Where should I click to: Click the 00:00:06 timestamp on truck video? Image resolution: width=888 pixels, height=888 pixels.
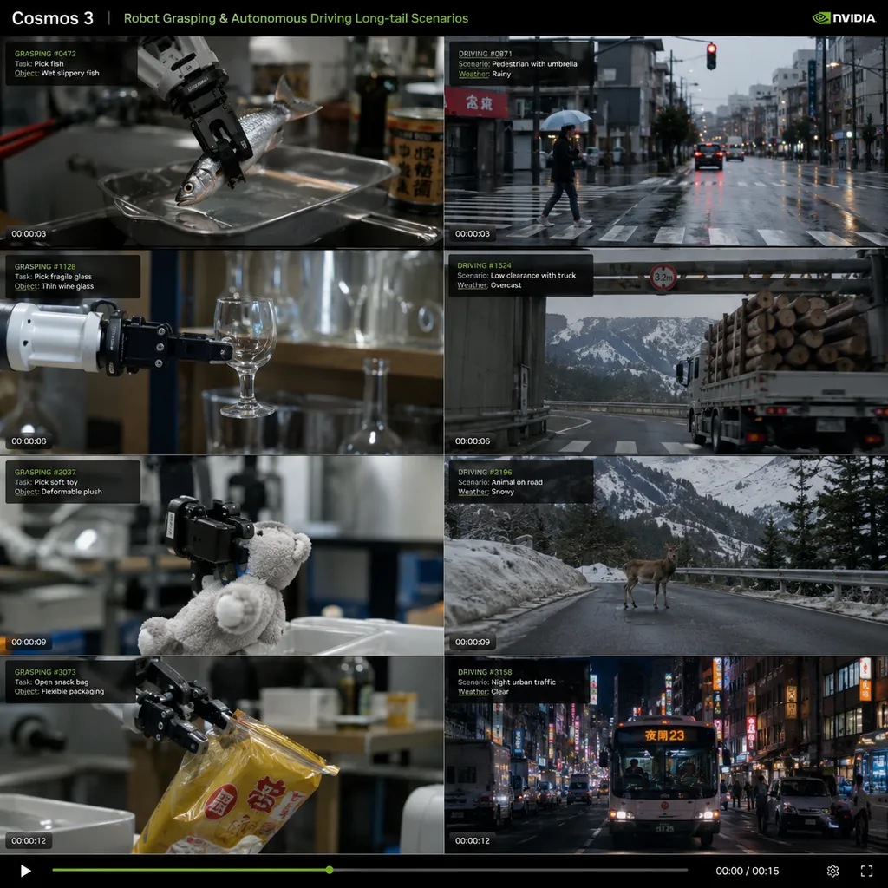pos(473,441)
